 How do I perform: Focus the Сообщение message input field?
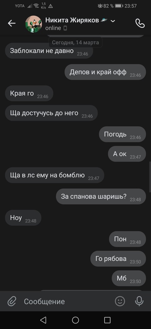[x=67, y=302]
